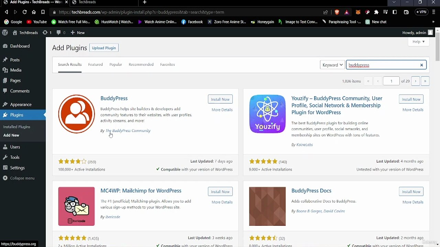
Task: Select the Search Results tab
Action: click(x=70, y=64)
